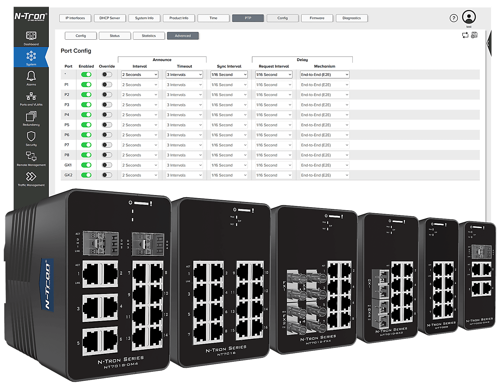
Task: Open the Dashboard icon in sidebar
Action: [31, 36]
